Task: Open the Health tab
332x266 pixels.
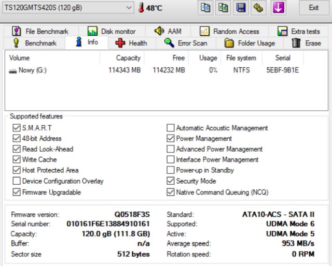Action: point(131,43)
